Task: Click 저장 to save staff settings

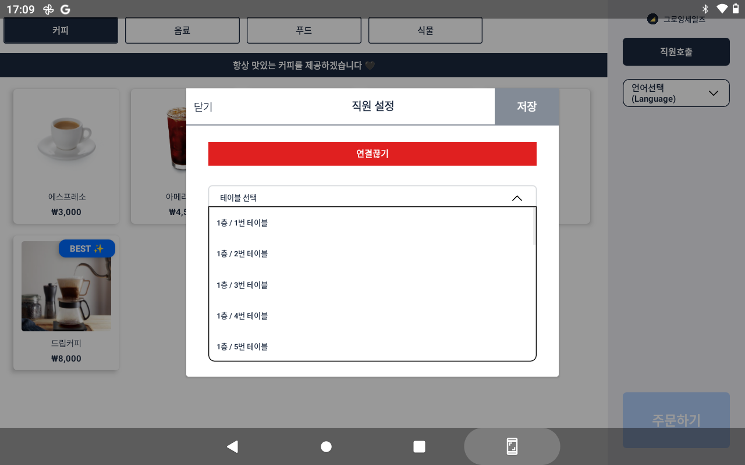Action: (x=526, y=106)
